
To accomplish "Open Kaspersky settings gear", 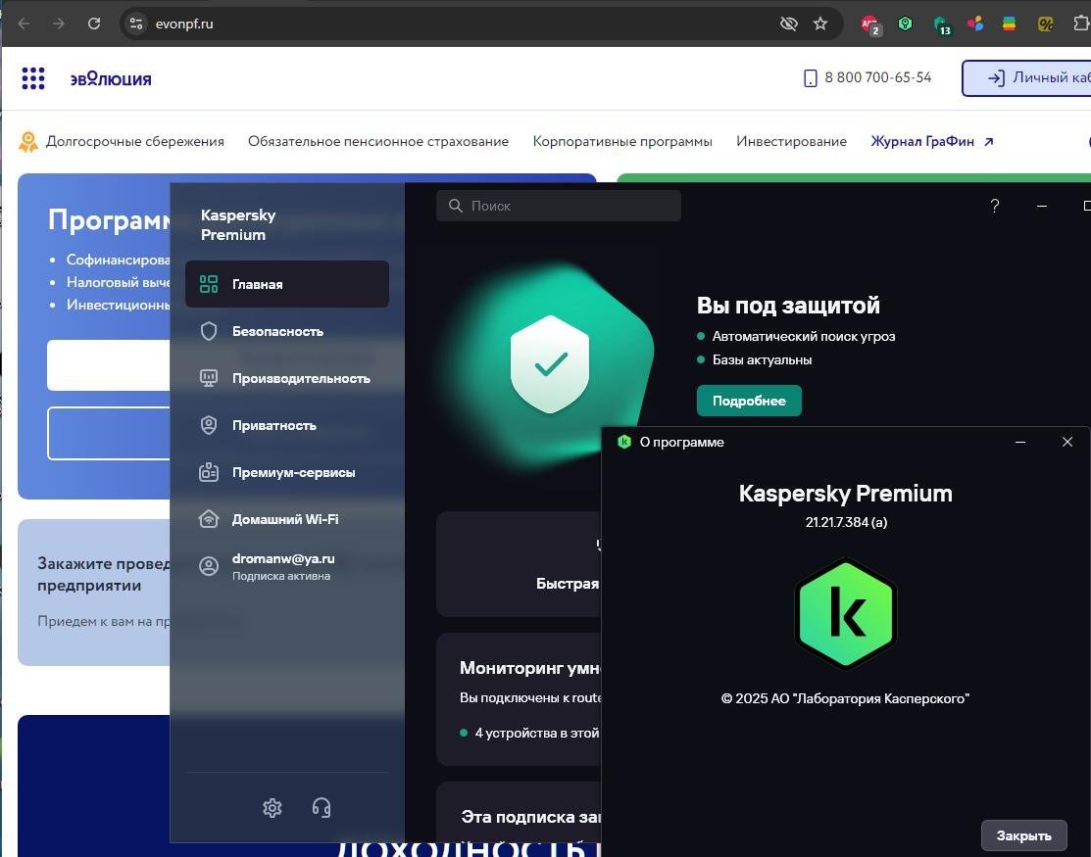I will pyautogui.click(x=273, y=808).
